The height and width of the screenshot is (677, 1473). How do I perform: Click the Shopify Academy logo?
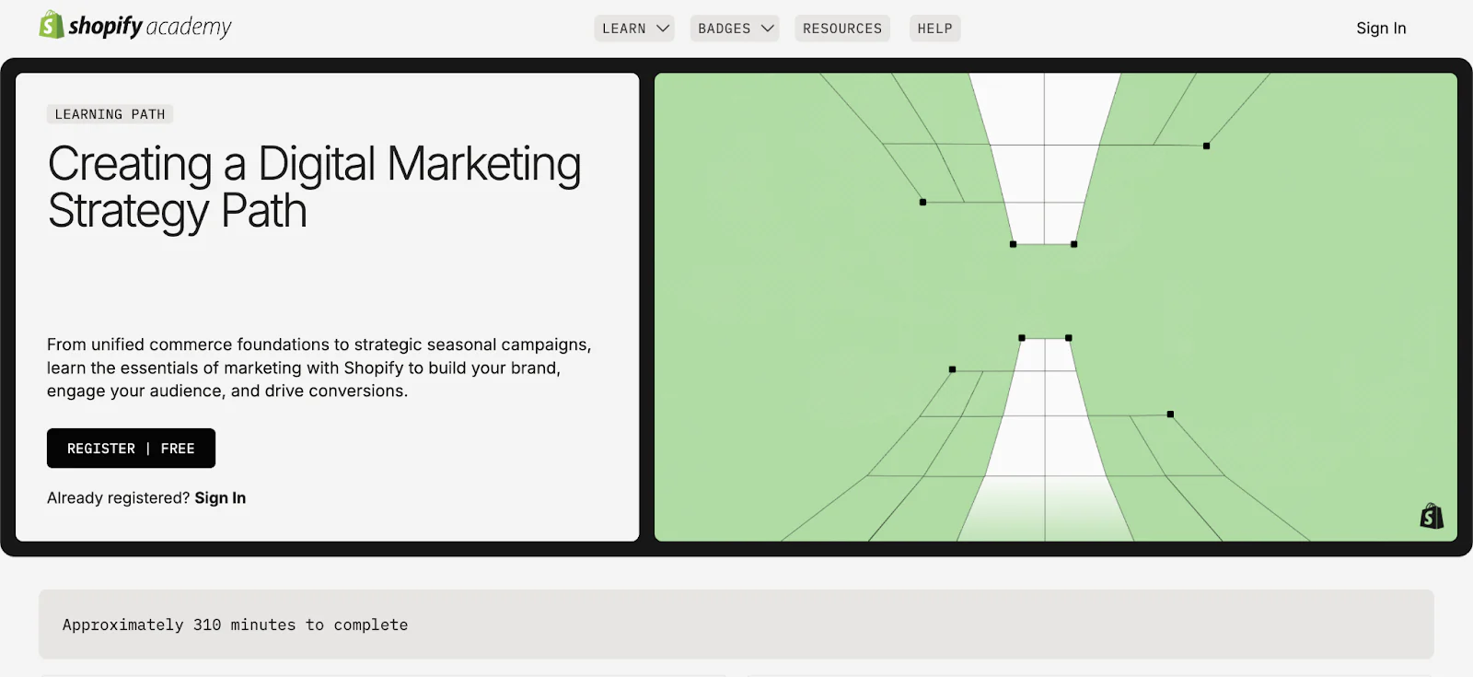coord(135,26)
